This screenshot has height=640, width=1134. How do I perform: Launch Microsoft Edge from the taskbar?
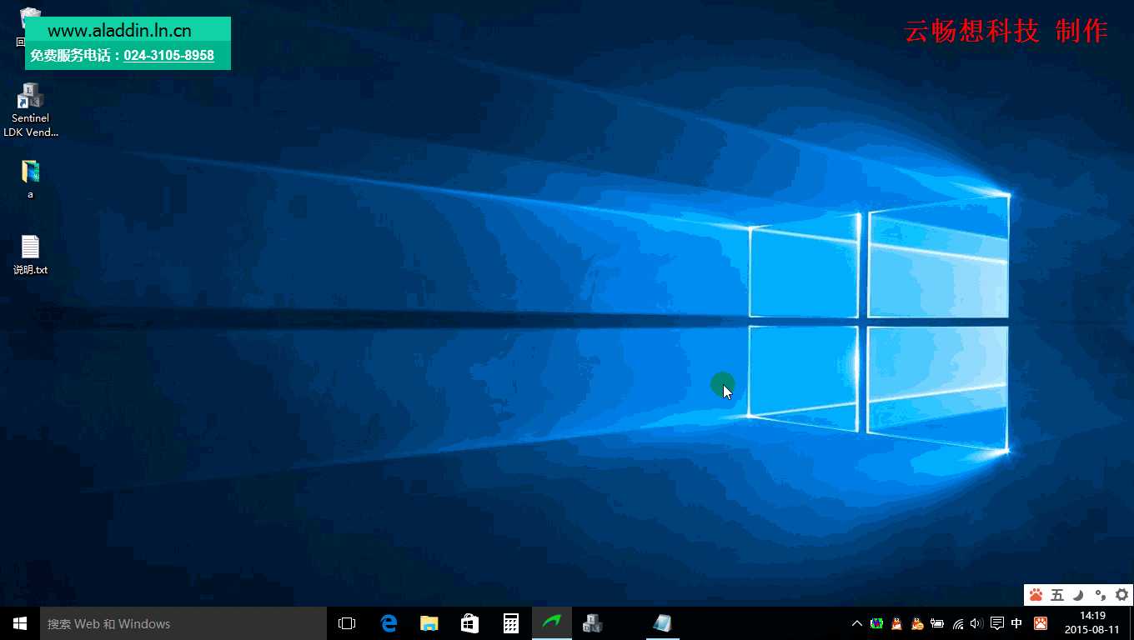point(389,623)
